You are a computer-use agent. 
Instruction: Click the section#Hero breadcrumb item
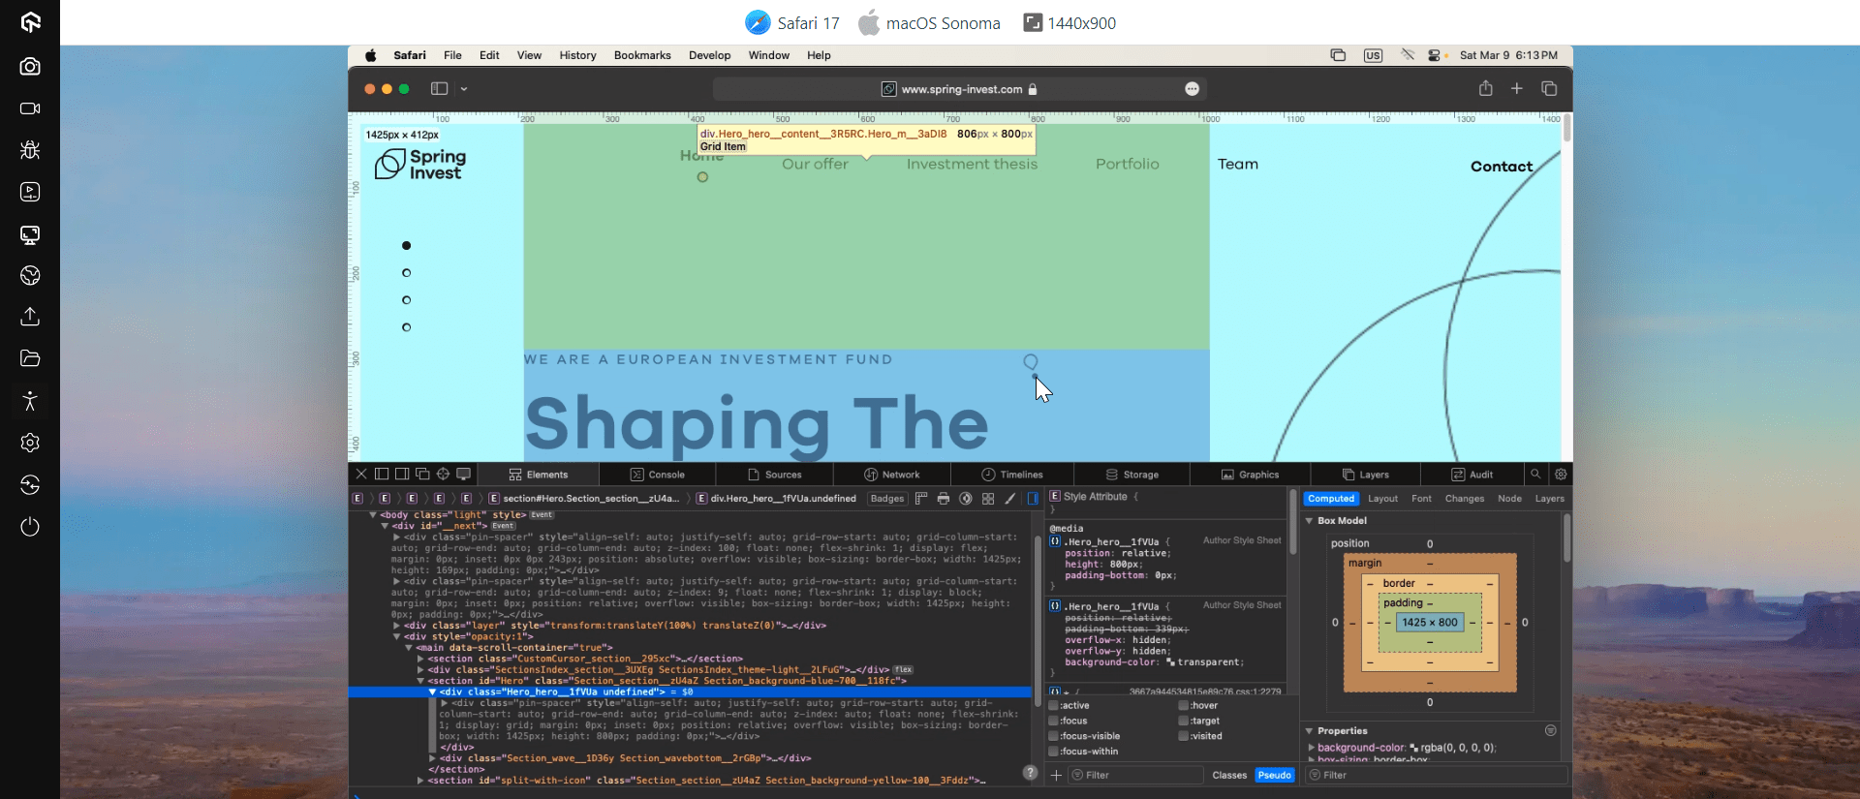584,499
